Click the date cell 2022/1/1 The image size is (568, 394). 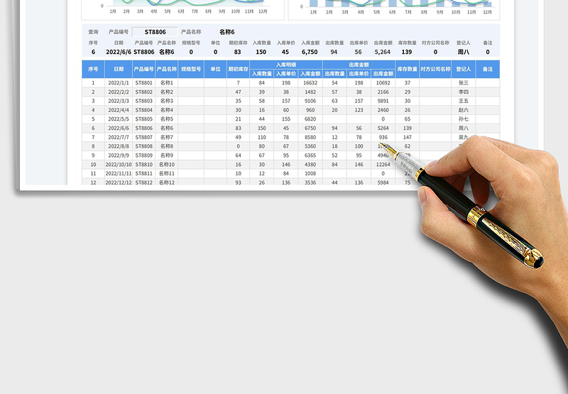(x=118, y=83)
